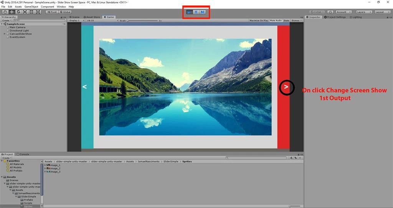393x208 pixels.
Task: Open the Display 1 dropdown
Action: (77, 21)
